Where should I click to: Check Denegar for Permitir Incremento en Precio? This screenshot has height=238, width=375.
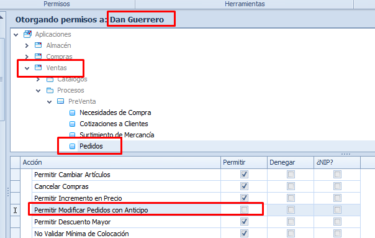[291, 198]
